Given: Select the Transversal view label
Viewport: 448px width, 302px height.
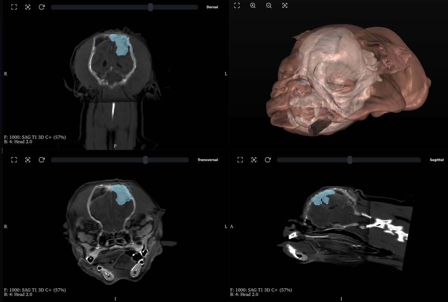Looking at the screenshot, I should tap(208, 160).
